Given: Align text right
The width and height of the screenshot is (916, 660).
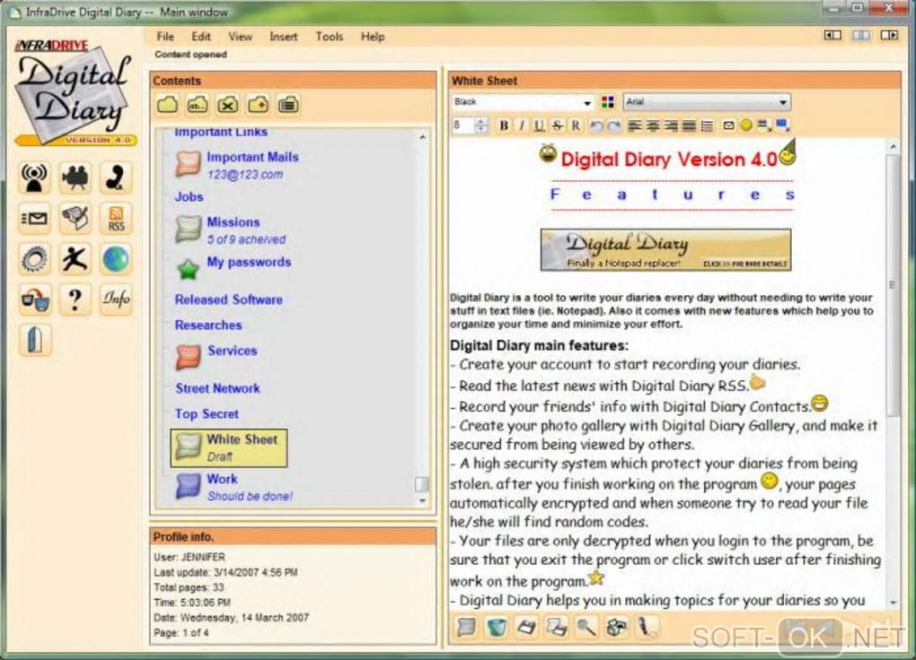Looking at the screenshot, I should (x=671, y=126).
